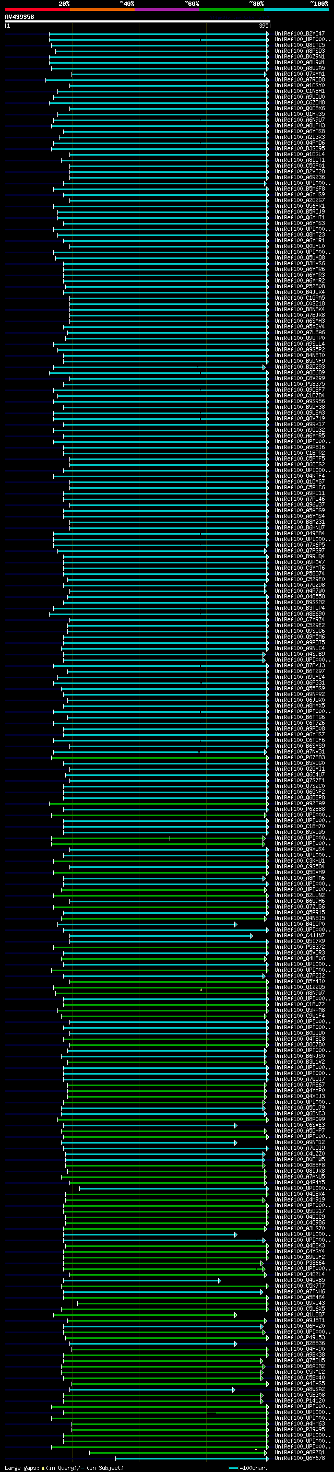
Task: Click the cyan ~100% legend color bar
Action: [x=296, y=9]
